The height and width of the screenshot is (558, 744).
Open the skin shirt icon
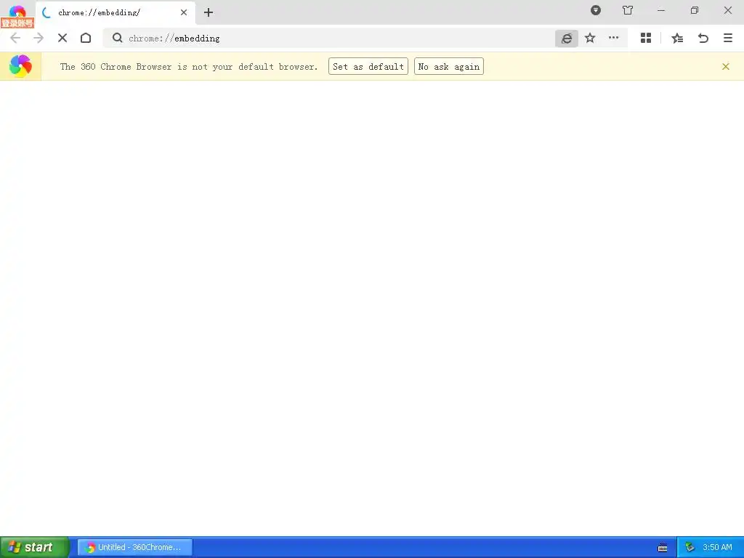coord(628,10)
